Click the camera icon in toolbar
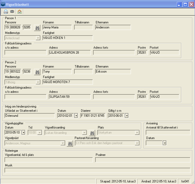The image size is (195, 184). [12, 12]
